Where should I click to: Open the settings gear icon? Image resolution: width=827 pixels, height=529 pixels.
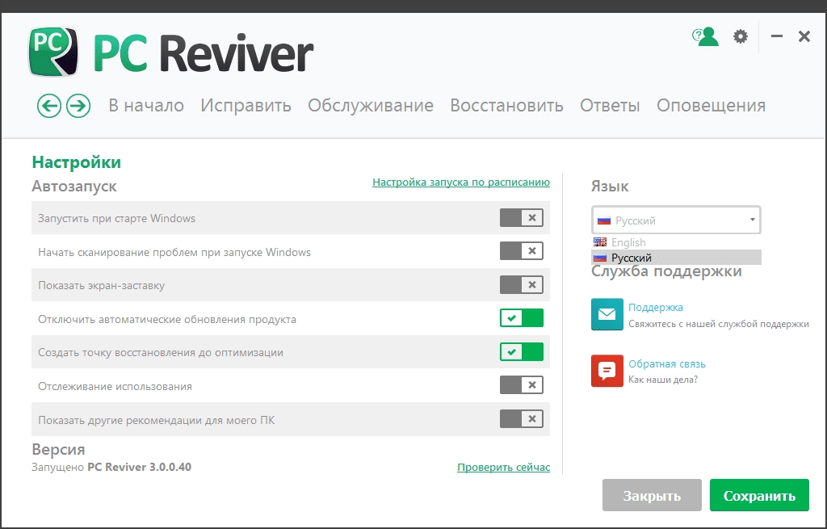click(x=741, y=36)
